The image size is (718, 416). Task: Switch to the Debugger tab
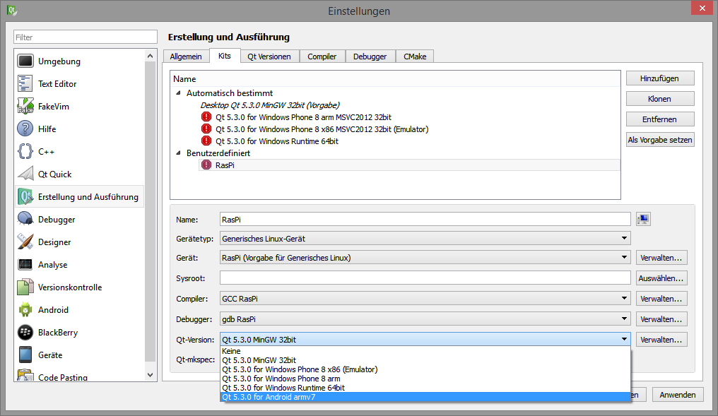coord(370,57)
